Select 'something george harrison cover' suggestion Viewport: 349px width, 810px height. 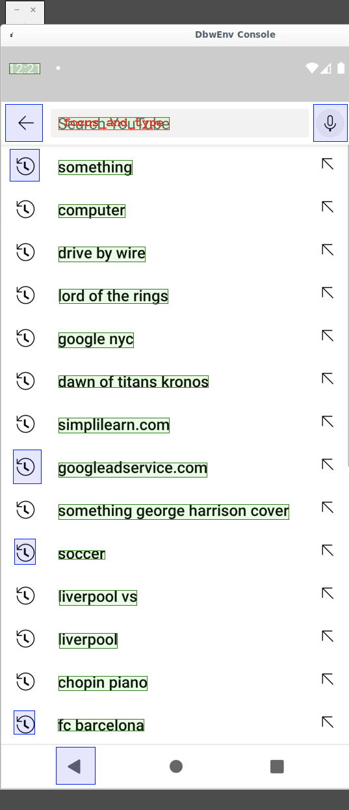[x=174, y=511]
